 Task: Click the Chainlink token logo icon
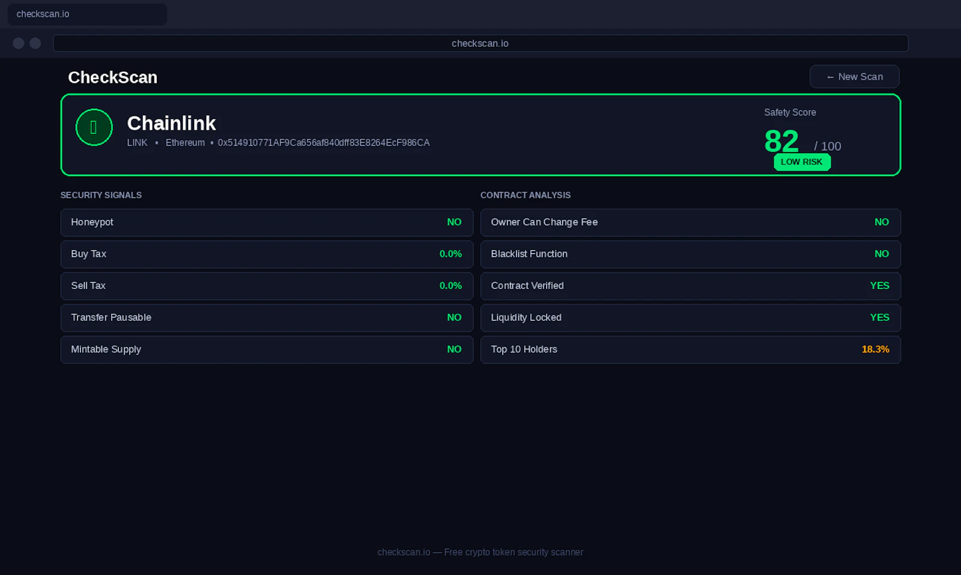coord(94,127)
